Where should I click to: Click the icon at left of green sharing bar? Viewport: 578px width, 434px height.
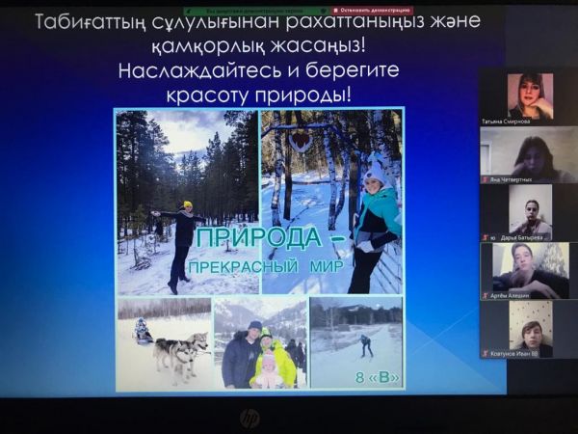pos(189,12)
